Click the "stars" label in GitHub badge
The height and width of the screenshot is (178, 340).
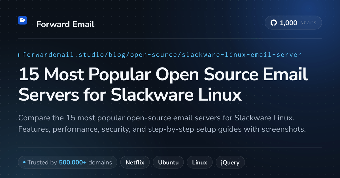[x=308, y=23]
